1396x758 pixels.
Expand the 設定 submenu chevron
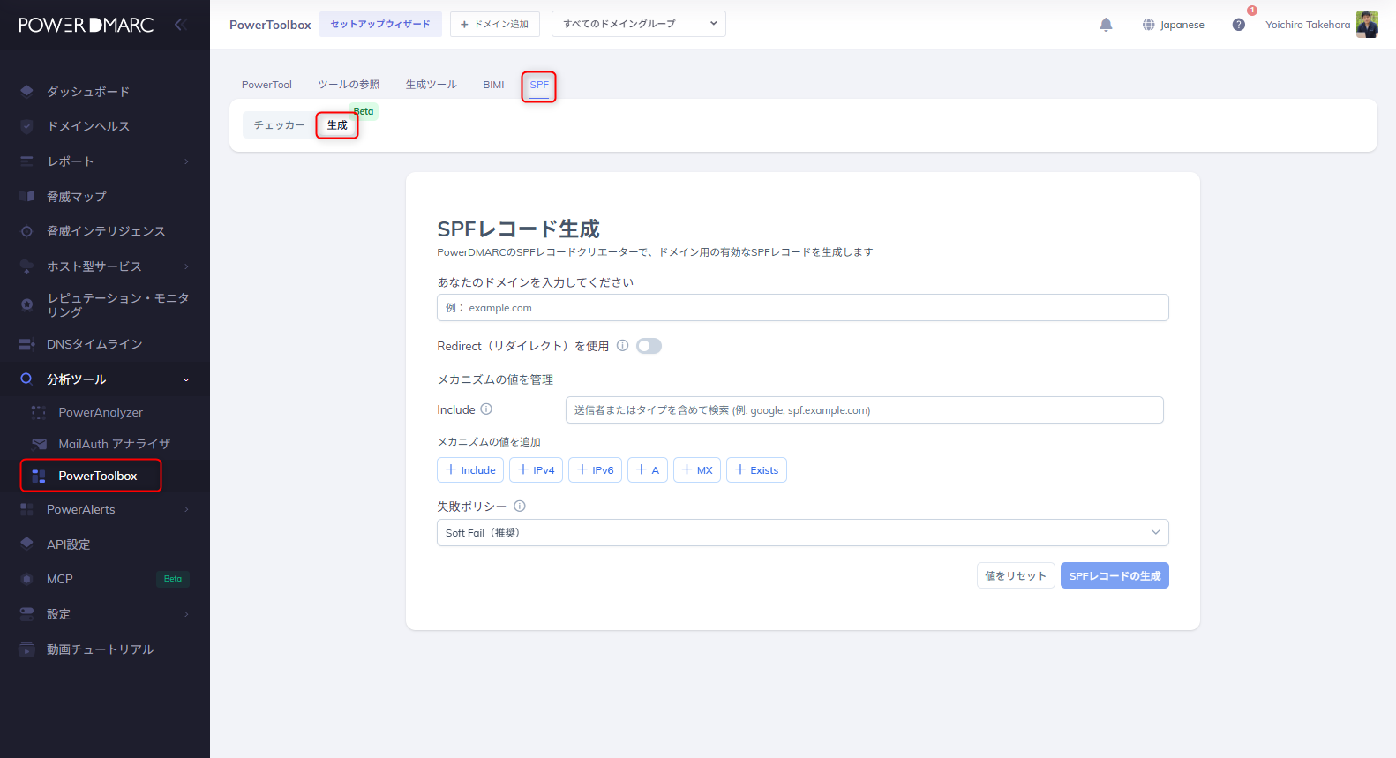click(186, 614)
